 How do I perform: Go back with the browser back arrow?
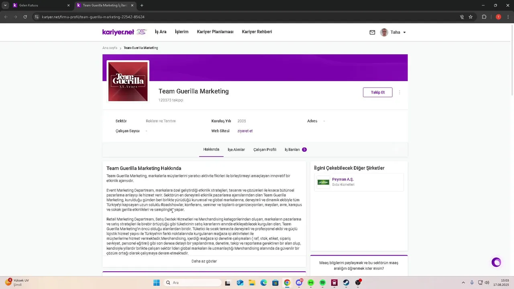(x=6, y=17)
